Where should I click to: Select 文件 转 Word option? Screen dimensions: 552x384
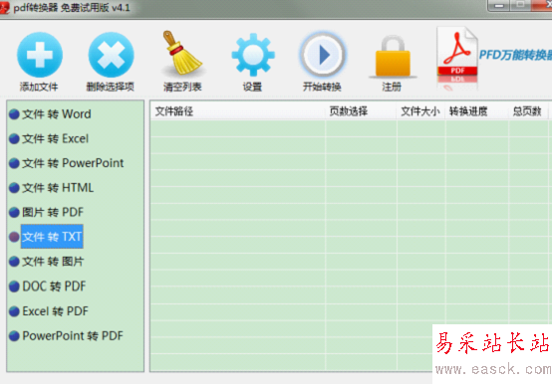pos(57,114)
